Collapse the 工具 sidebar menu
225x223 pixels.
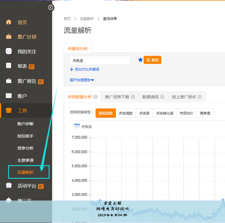tap(22, 111)
